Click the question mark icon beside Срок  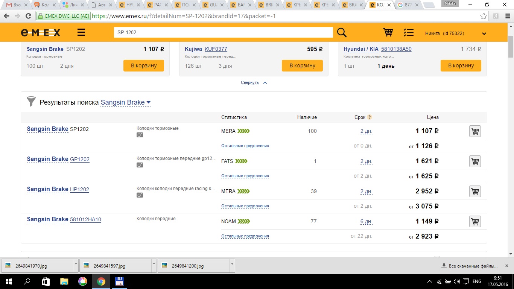point(370,117)
